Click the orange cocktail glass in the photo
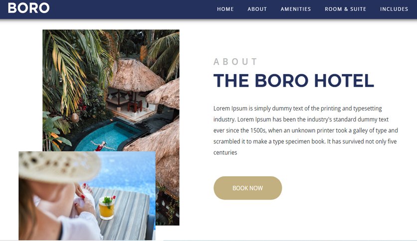The image size is (417, 241). pos(107,208)
